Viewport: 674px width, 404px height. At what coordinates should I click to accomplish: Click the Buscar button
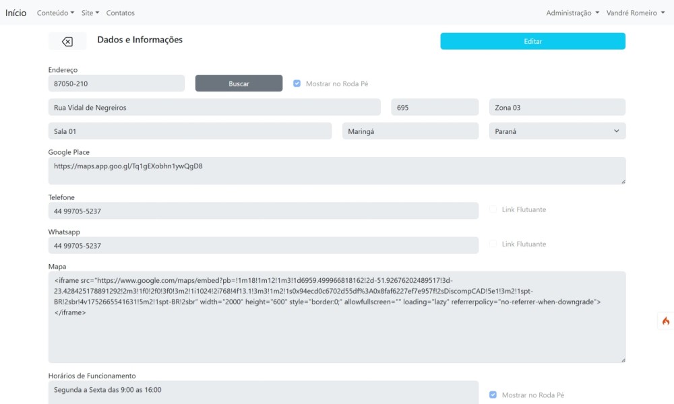click(239, 83)
